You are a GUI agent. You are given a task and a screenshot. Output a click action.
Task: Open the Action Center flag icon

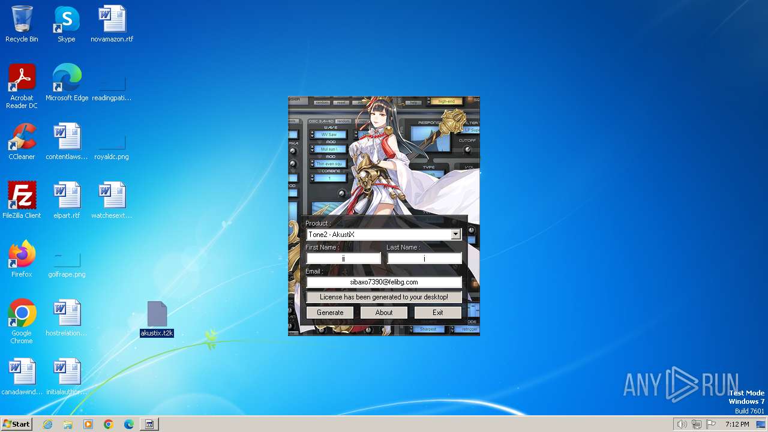click(x=711, y=424)
